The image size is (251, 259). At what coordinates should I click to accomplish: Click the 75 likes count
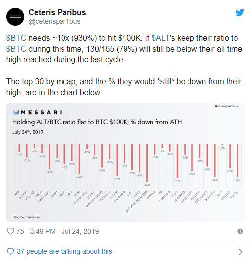pyautogui.click(x=20, y=231)
